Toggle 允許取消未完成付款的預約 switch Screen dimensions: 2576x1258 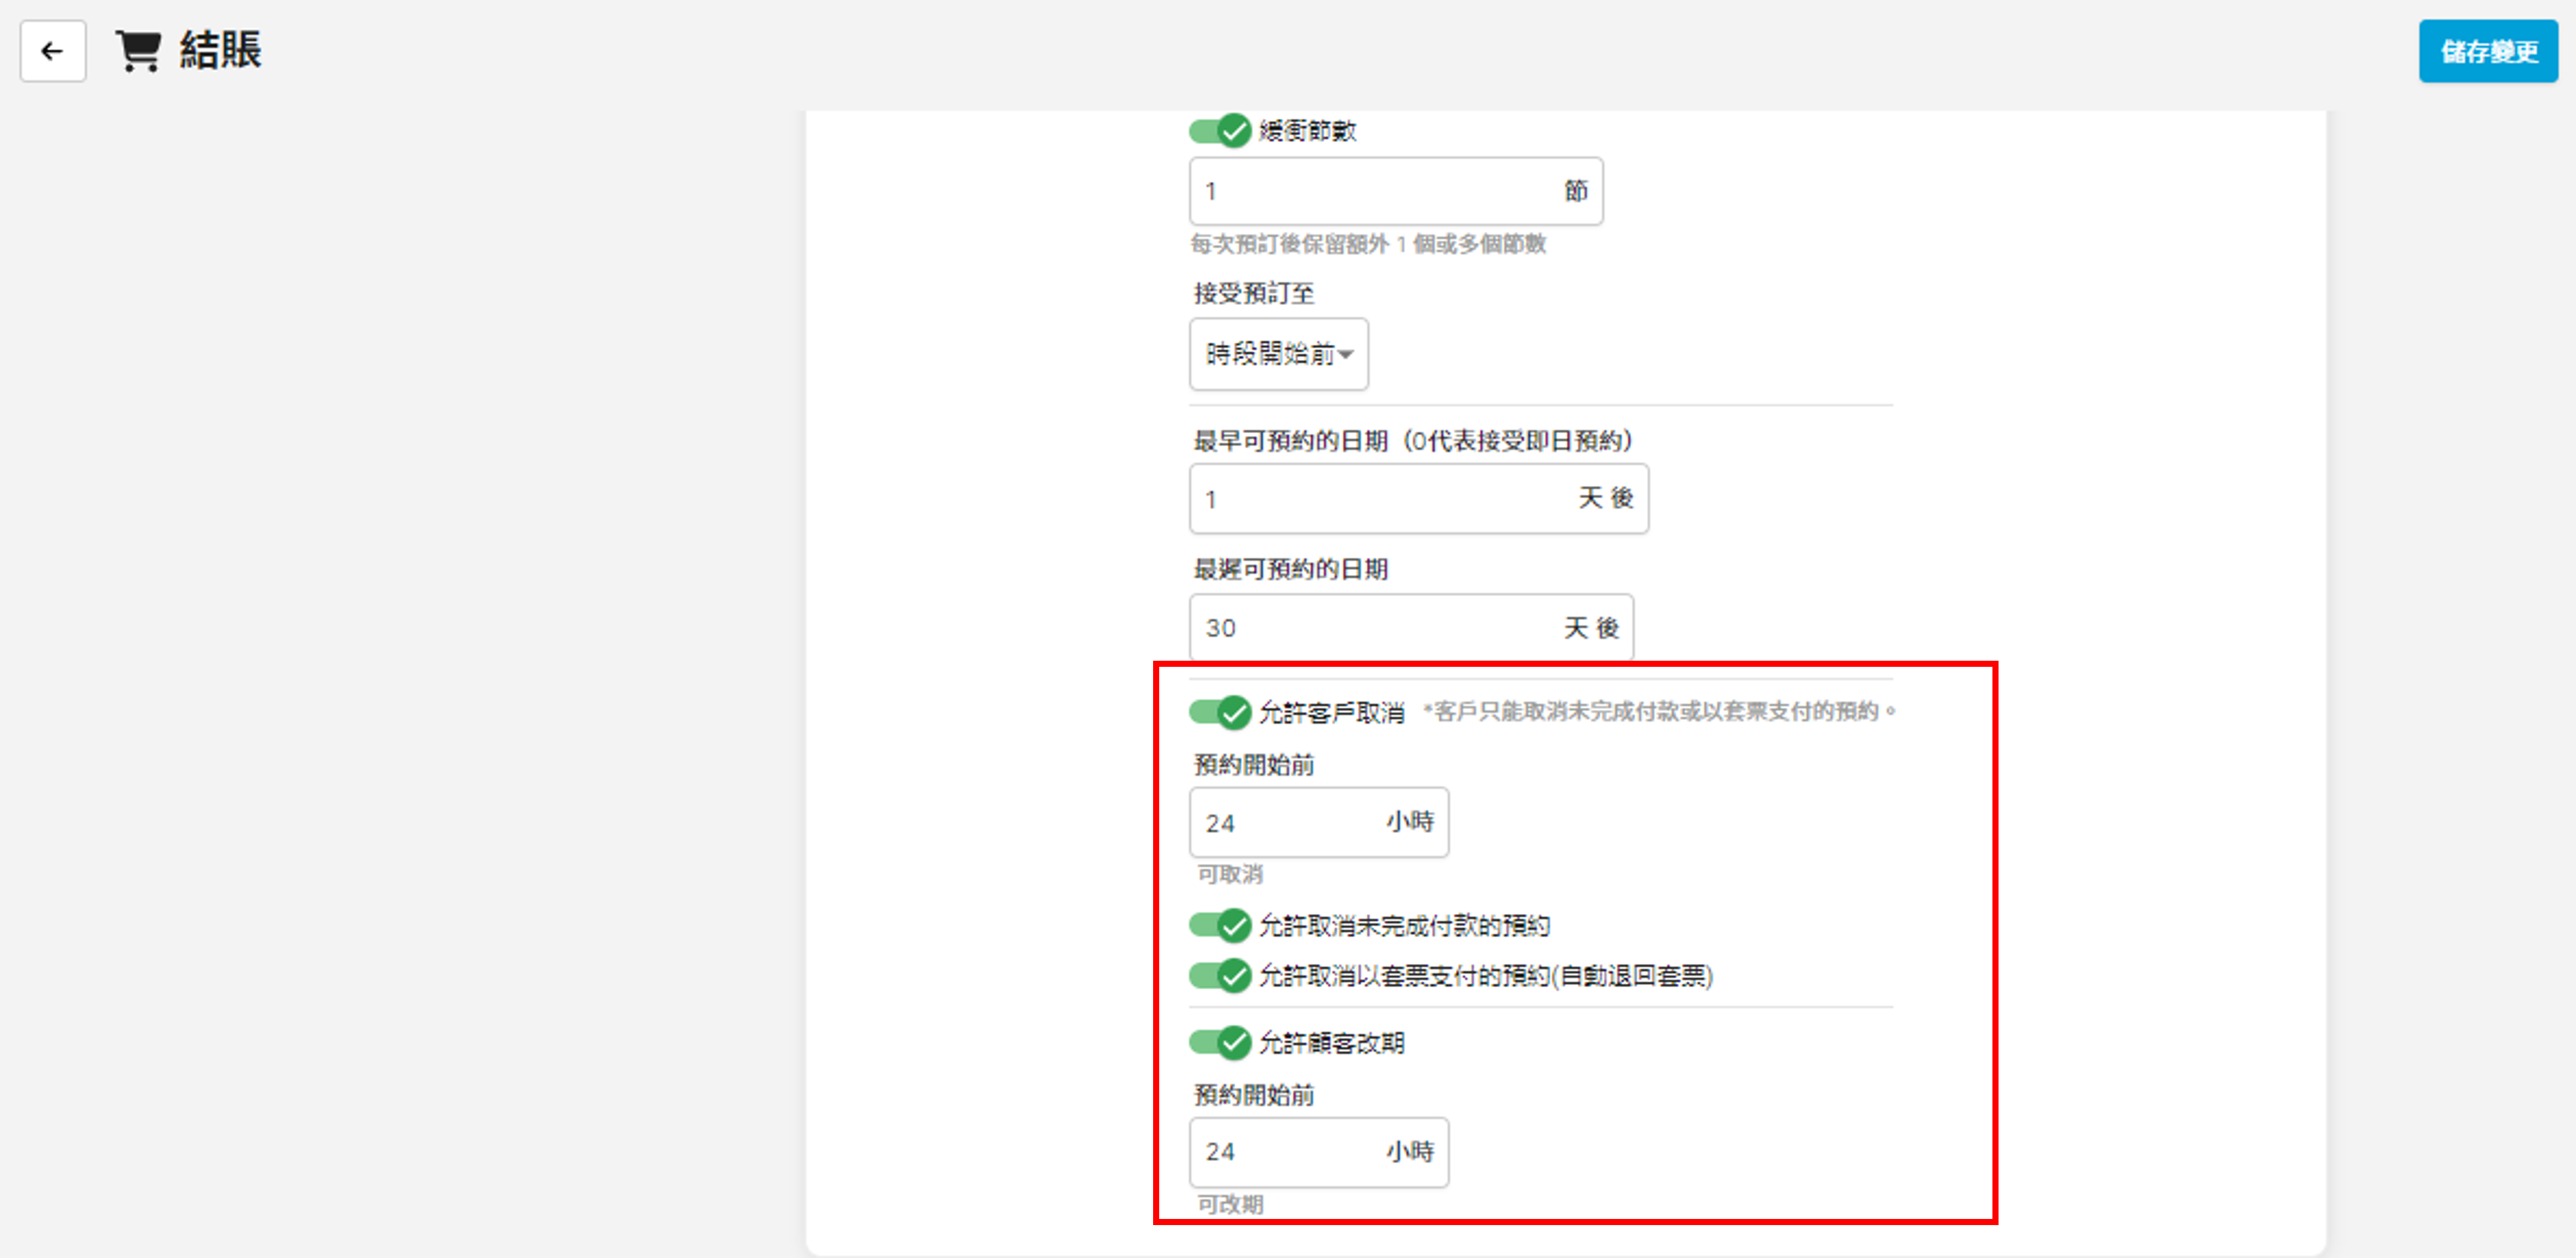(1219, 926)
